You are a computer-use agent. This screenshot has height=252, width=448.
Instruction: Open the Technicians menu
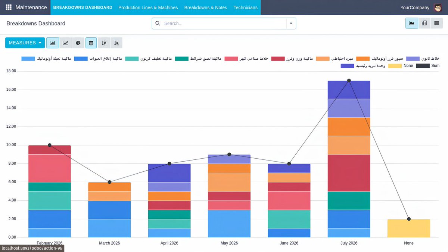(245, 7)
